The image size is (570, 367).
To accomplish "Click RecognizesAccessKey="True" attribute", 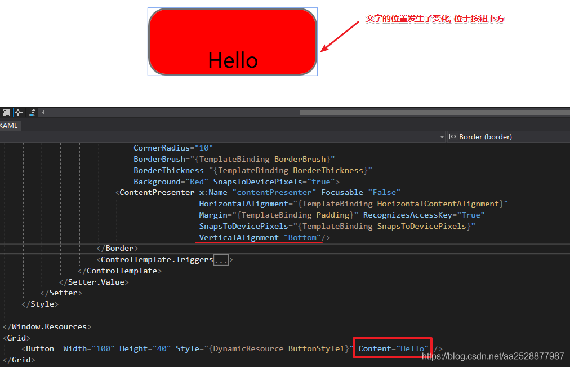I will click(x=424, y=215).
